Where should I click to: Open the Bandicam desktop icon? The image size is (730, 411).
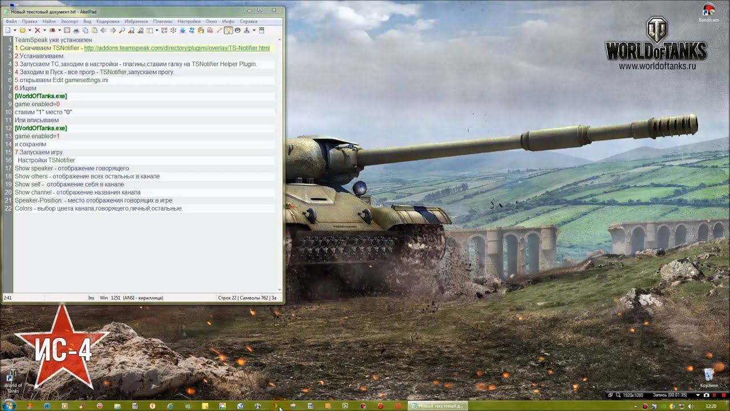pyautogui.click(x=708, y=13)
